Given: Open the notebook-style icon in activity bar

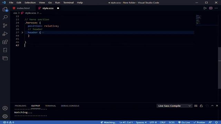Looking at the screenshot, I should coord(5,50).
